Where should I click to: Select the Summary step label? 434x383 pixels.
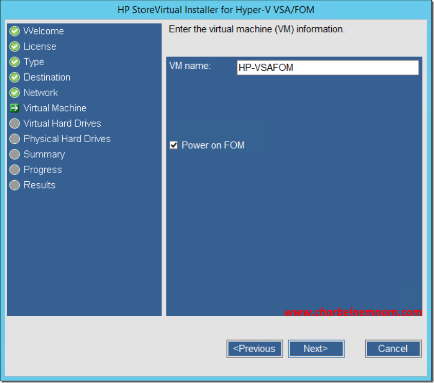(x=44, y=155)
